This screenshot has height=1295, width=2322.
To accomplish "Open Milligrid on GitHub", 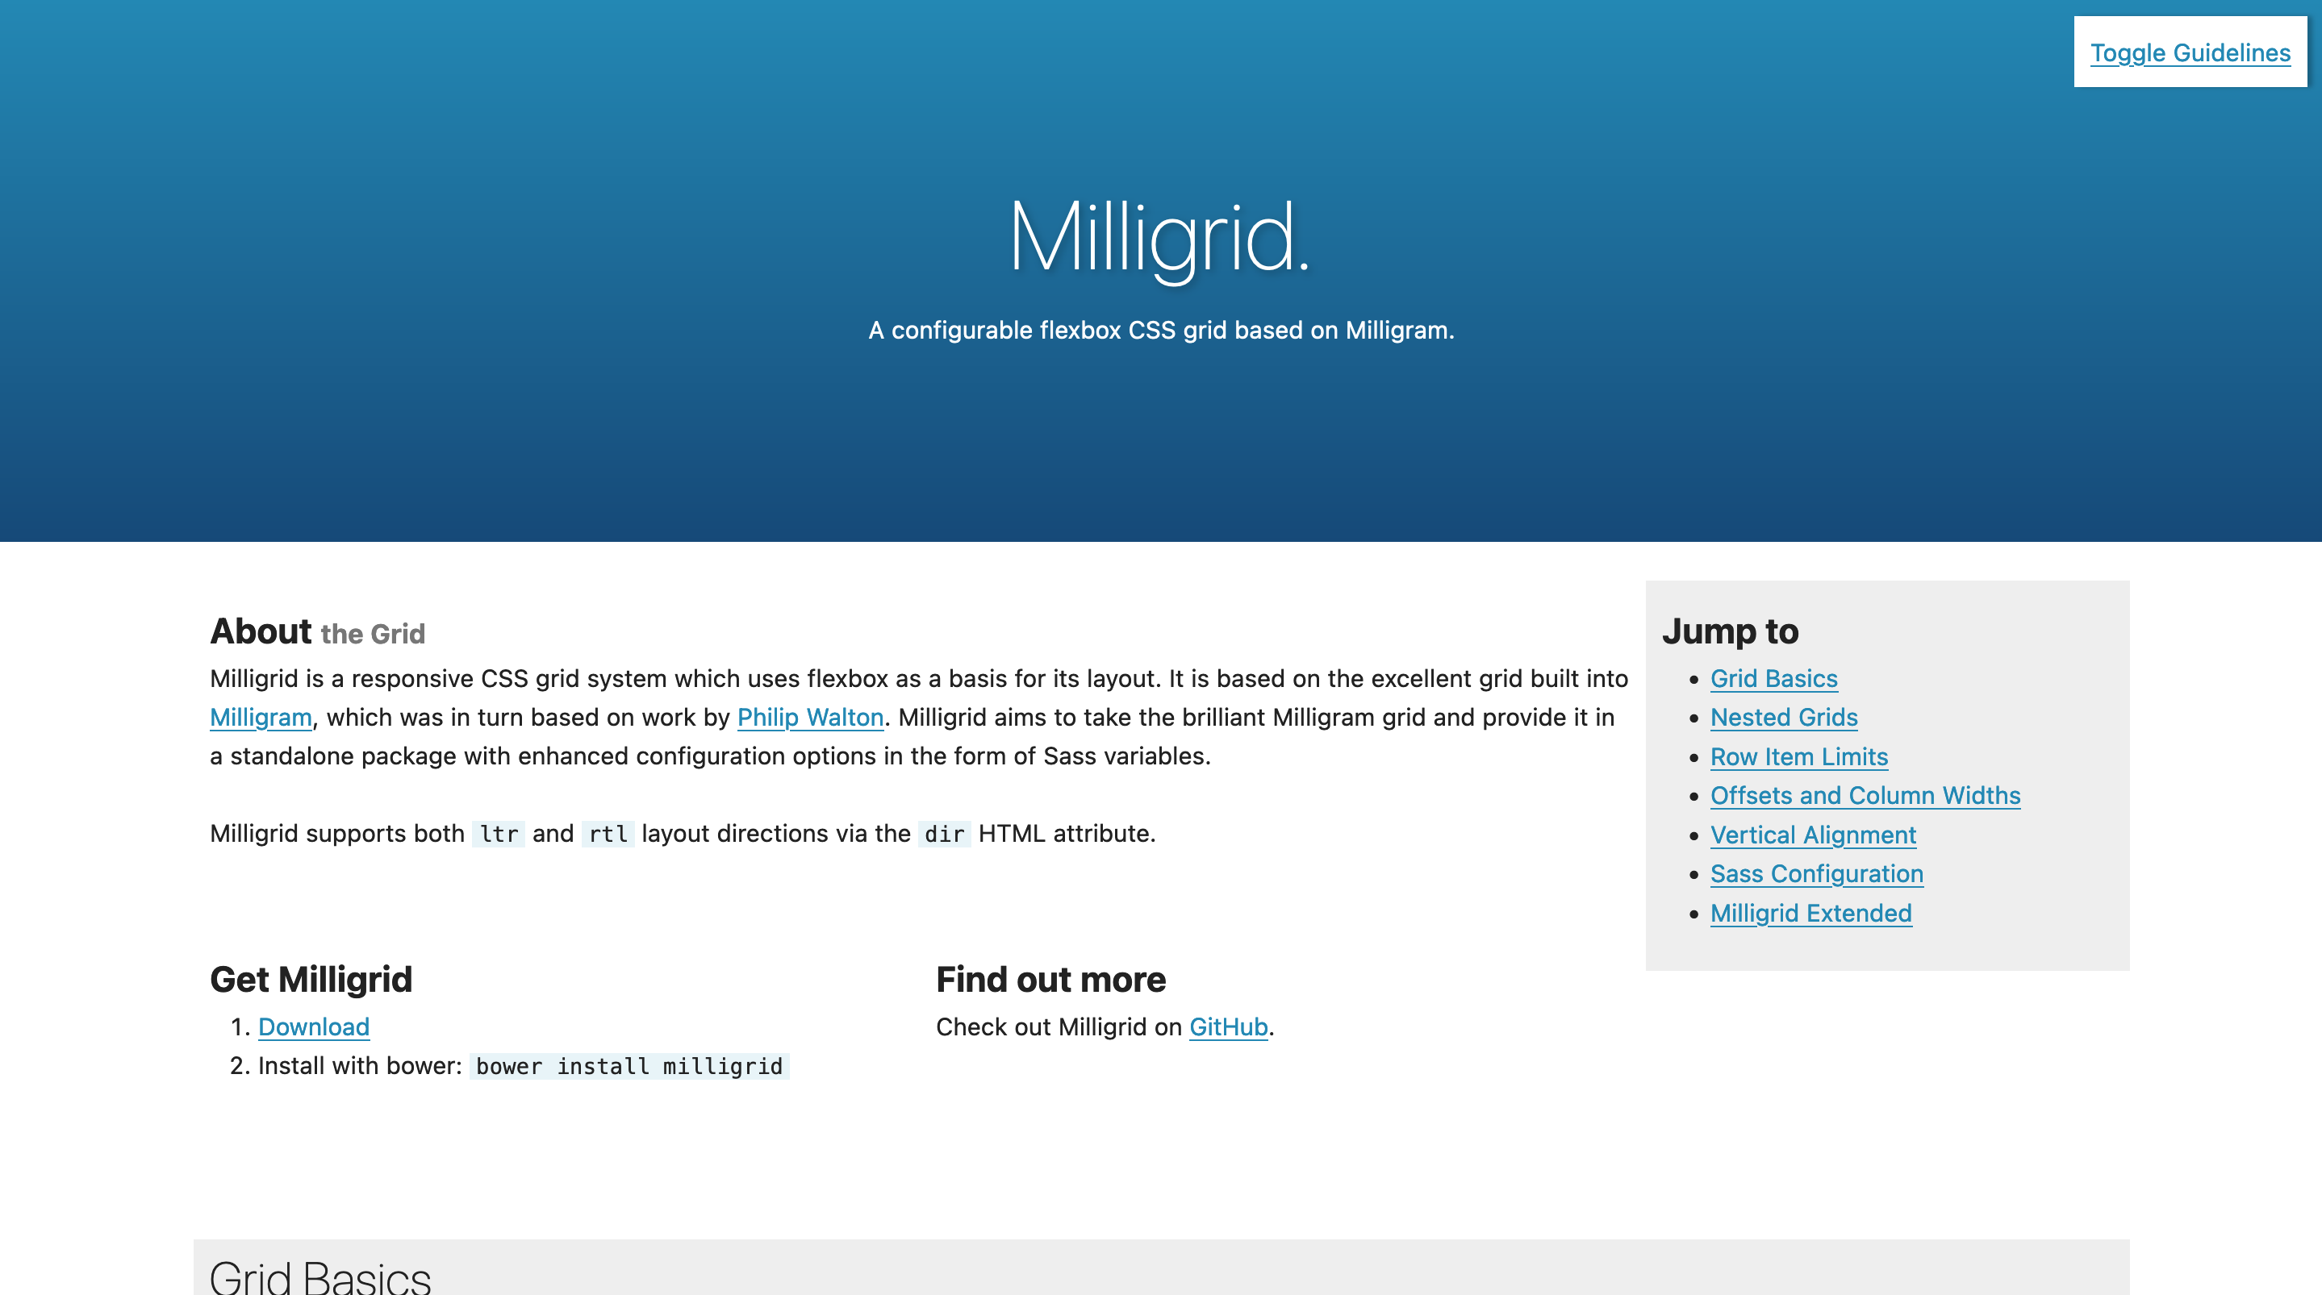I will click(x=1226, y=1027).
